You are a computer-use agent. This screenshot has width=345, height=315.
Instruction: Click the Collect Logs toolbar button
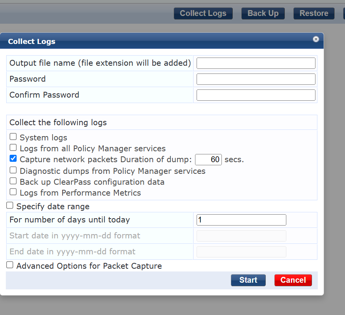[203, 13]
